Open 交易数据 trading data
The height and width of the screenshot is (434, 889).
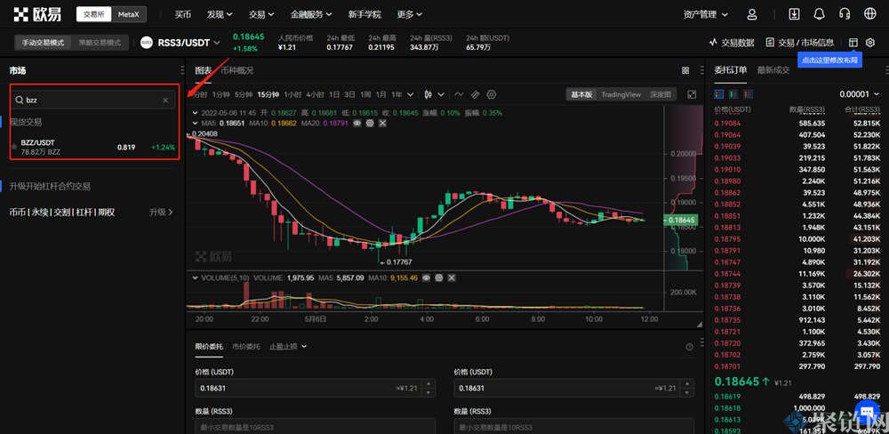click(x=732, y=43)
